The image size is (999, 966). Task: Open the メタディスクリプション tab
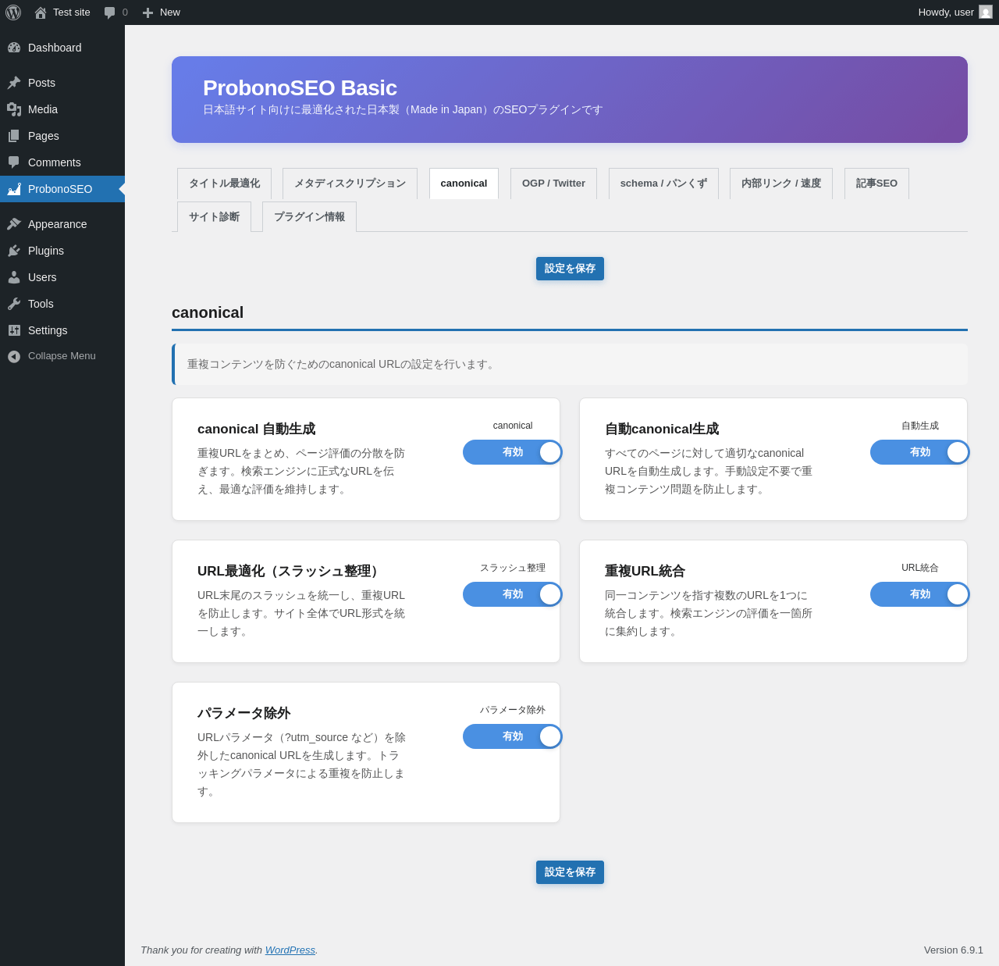click(x=350, y=184)
